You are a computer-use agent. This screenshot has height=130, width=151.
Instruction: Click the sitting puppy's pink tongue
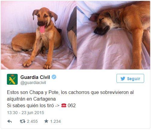[42, 29]
